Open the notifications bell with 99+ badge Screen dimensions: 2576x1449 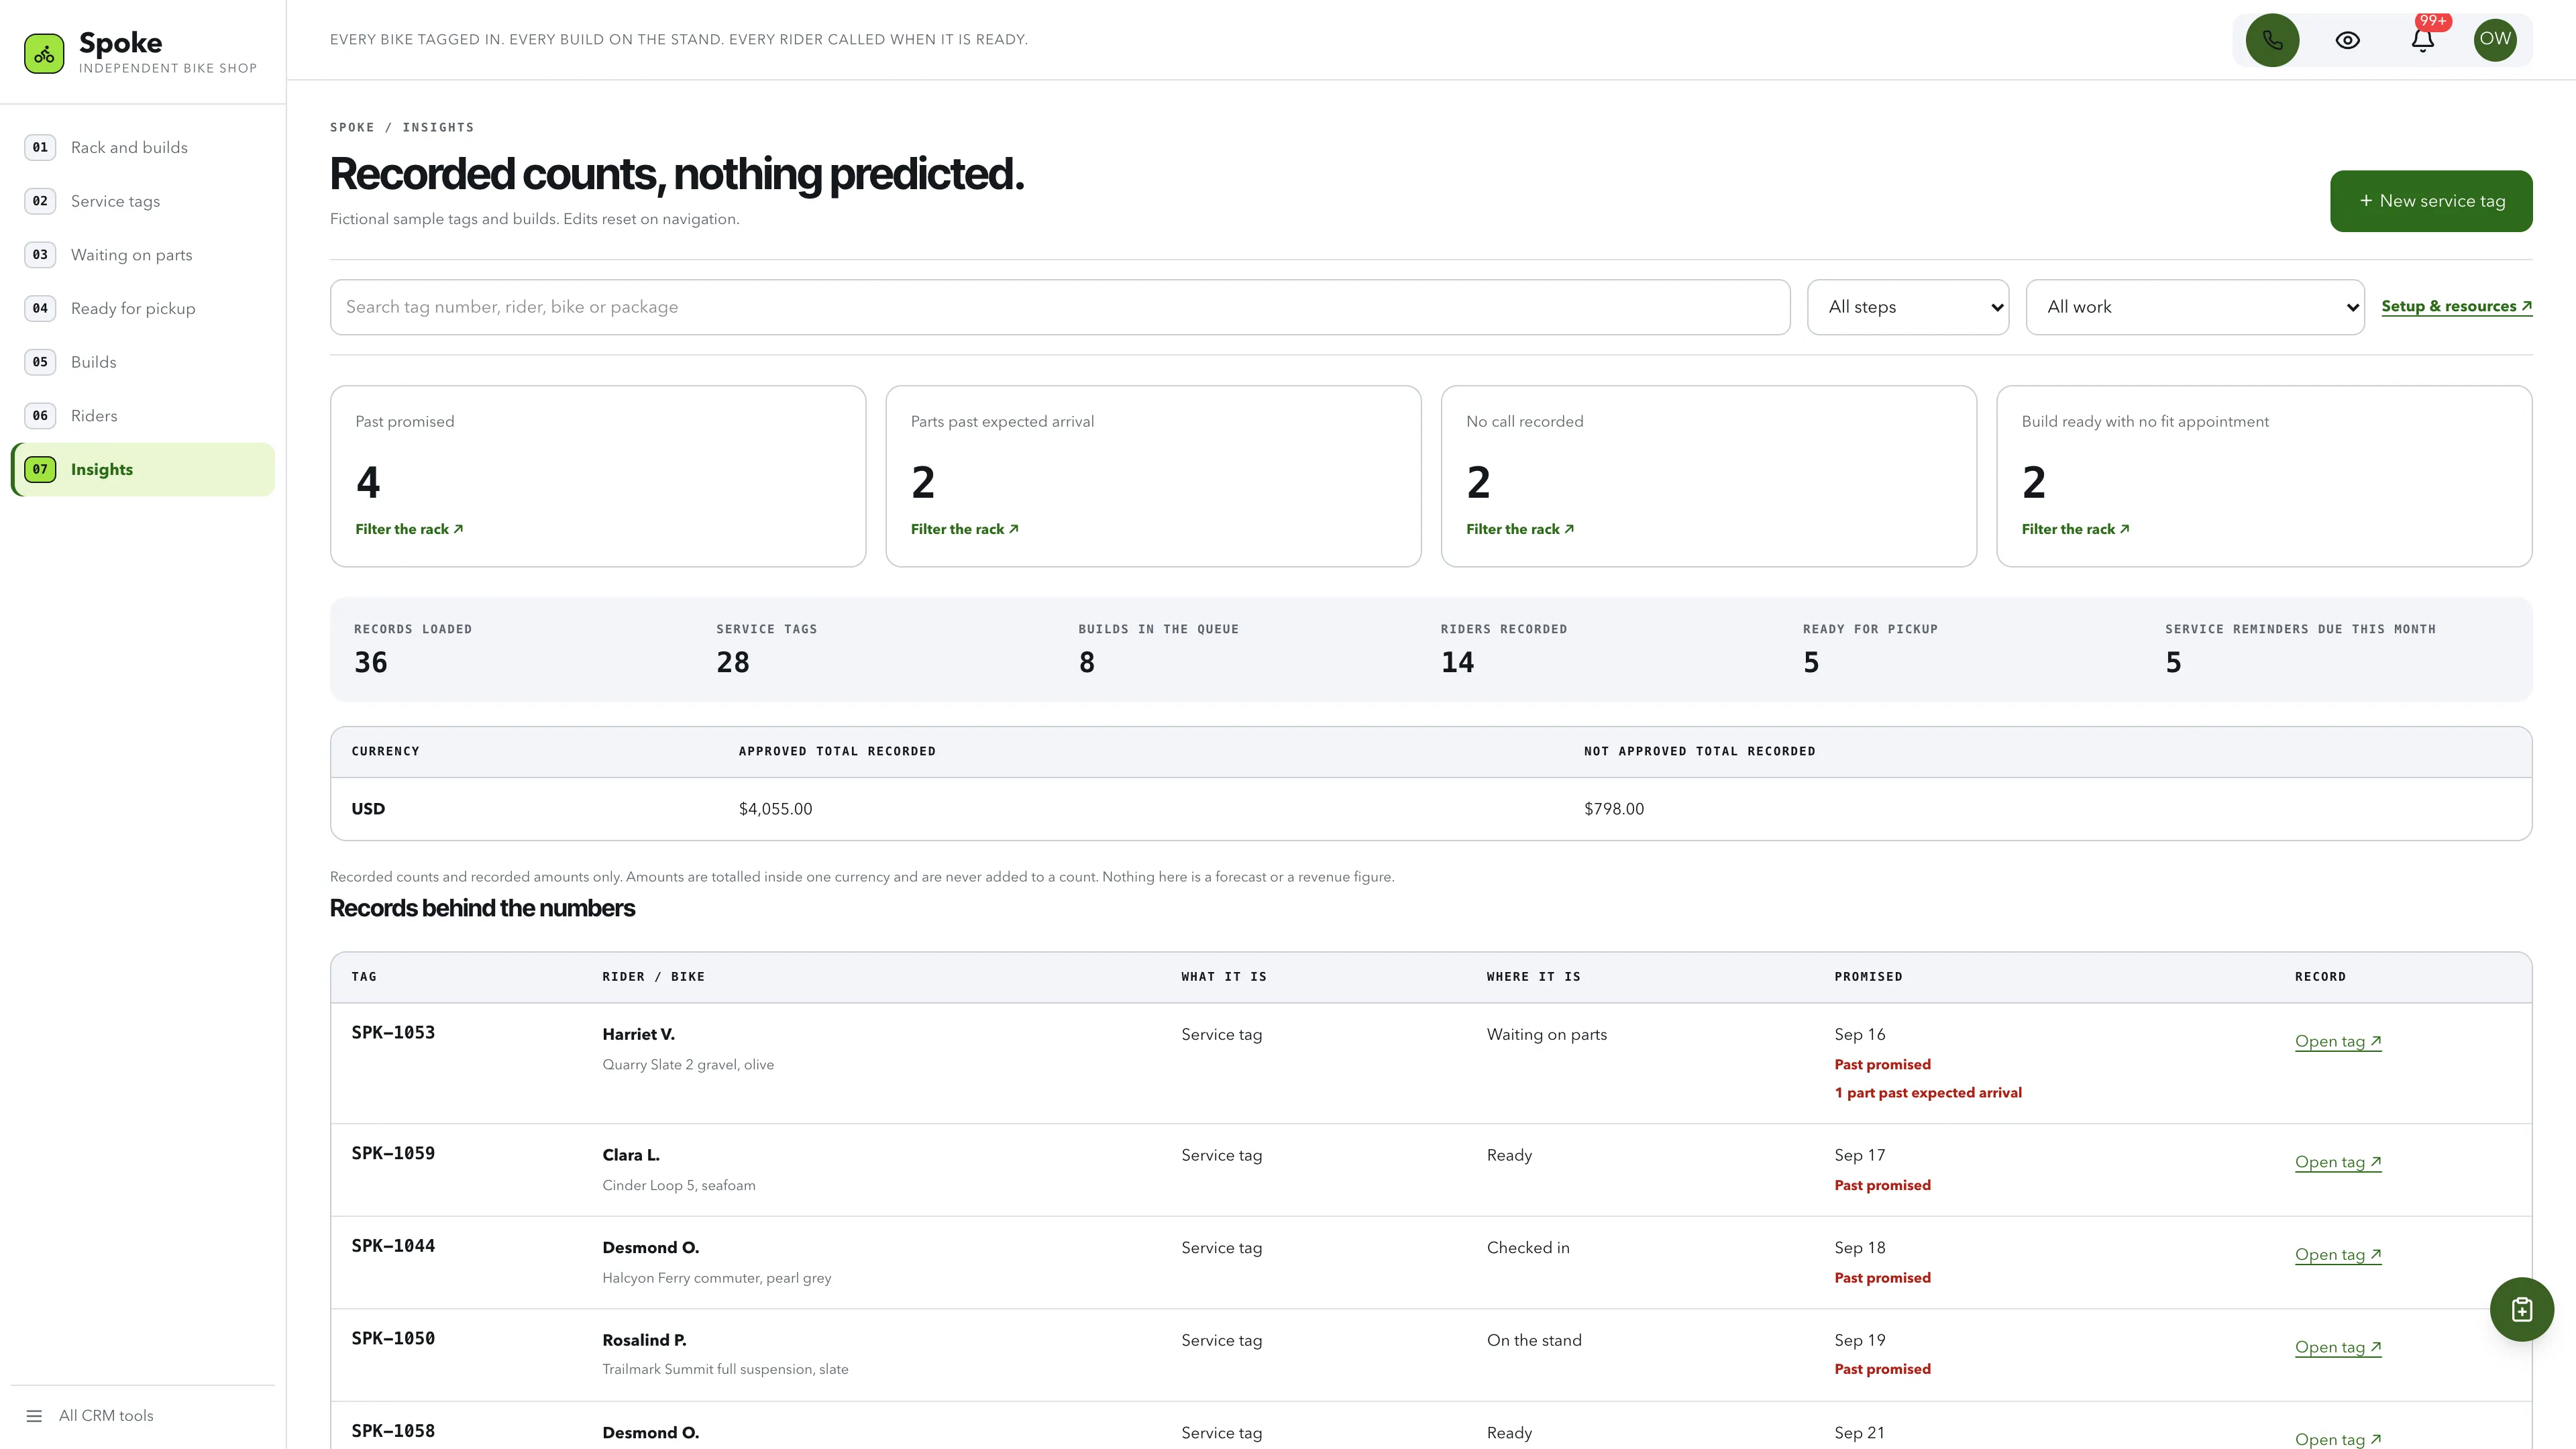coord(2422,40)
